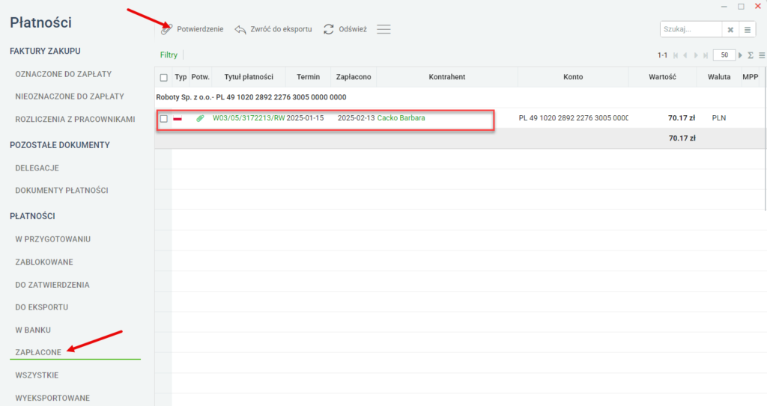Open Wyeksportowane payments
This screenshot has width=767, height=406.
[52, 398]
